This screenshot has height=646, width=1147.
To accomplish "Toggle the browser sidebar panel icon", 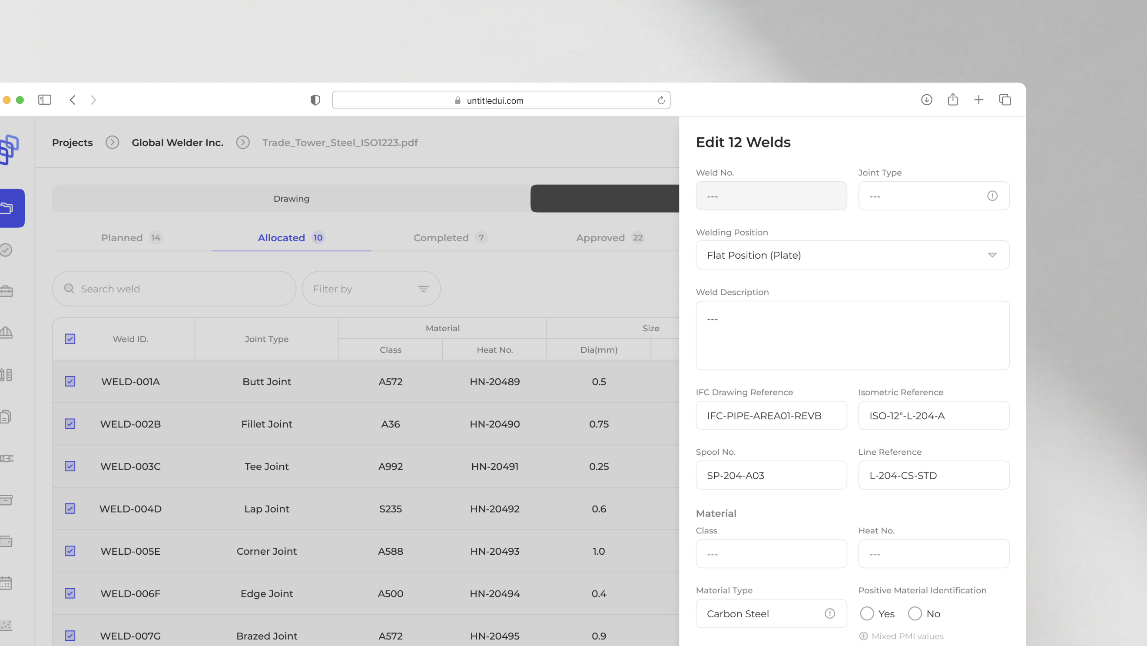I will pos(44,100).
